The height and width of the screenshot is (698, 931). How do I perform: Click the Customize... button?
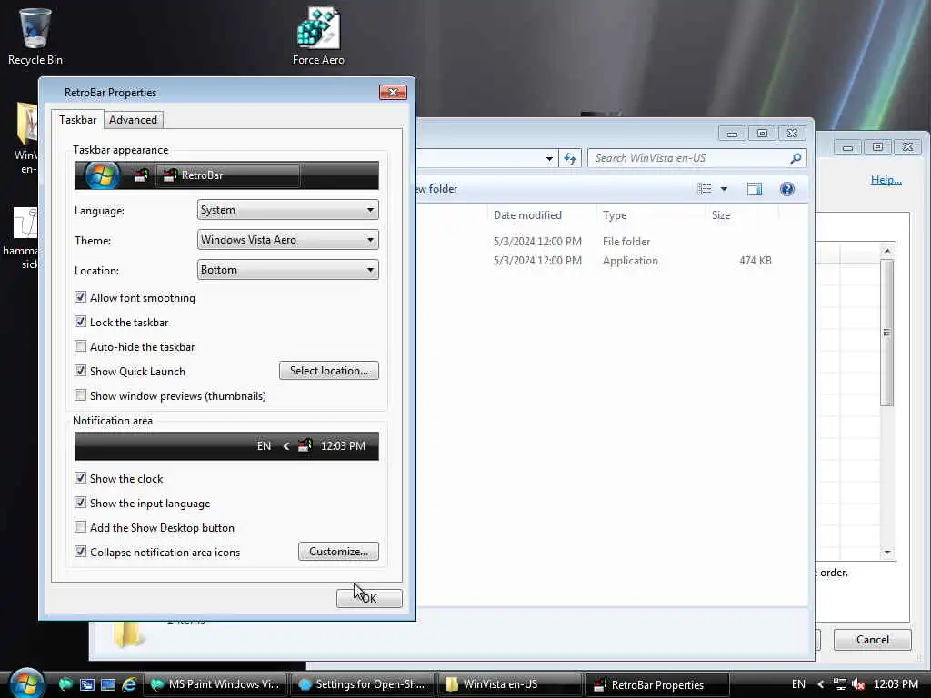click(338, 552)
